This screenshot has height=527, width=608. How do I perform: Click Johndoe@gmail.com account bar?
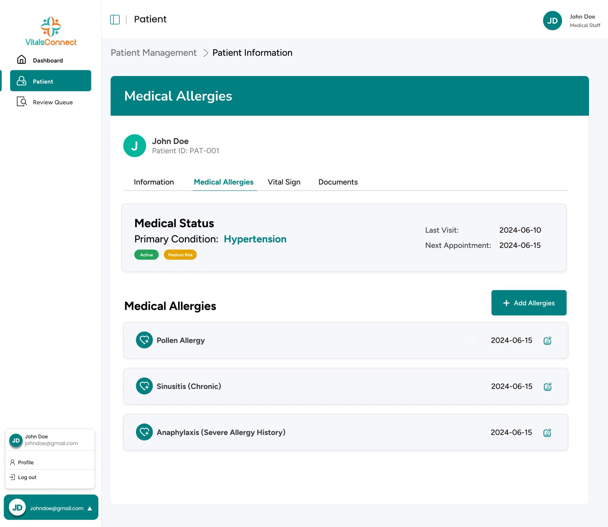tap(51, 507)
